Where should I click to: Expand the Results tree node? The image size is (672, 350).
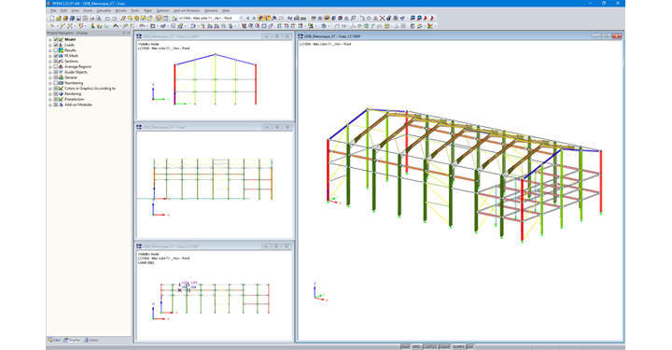tap(50, 50)
